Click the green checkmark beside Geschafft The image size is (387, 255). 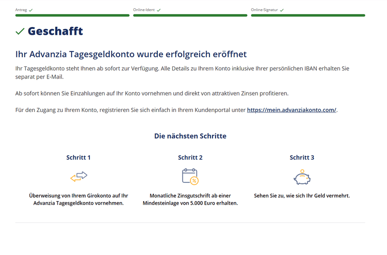tap(20, 32)
